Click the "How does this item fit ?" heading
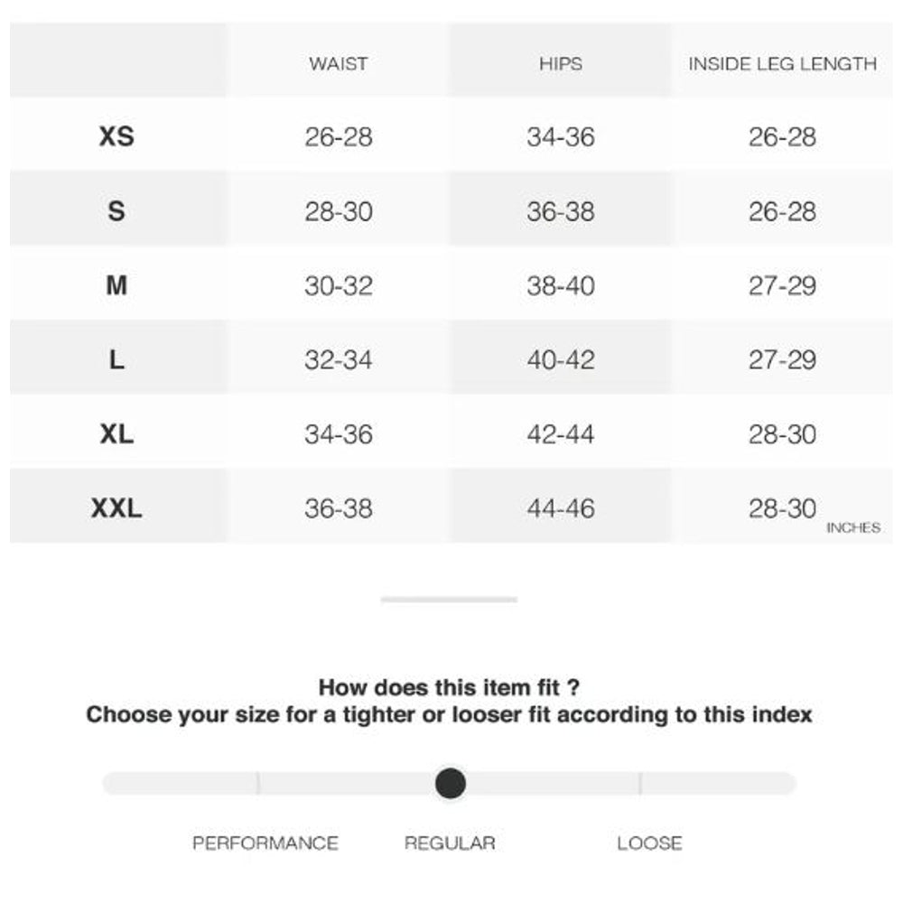The width and height of the screenshot is (903, 903). pos(449,688)
